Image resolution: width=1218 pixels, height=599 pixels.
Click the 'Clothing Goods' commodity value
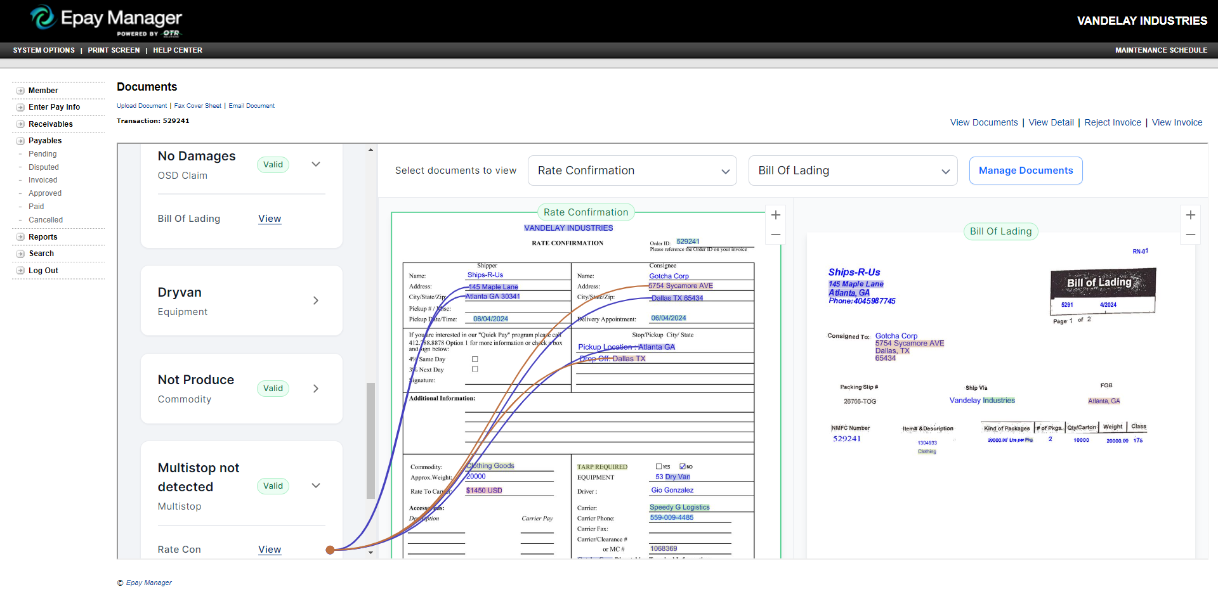[490, 466]
